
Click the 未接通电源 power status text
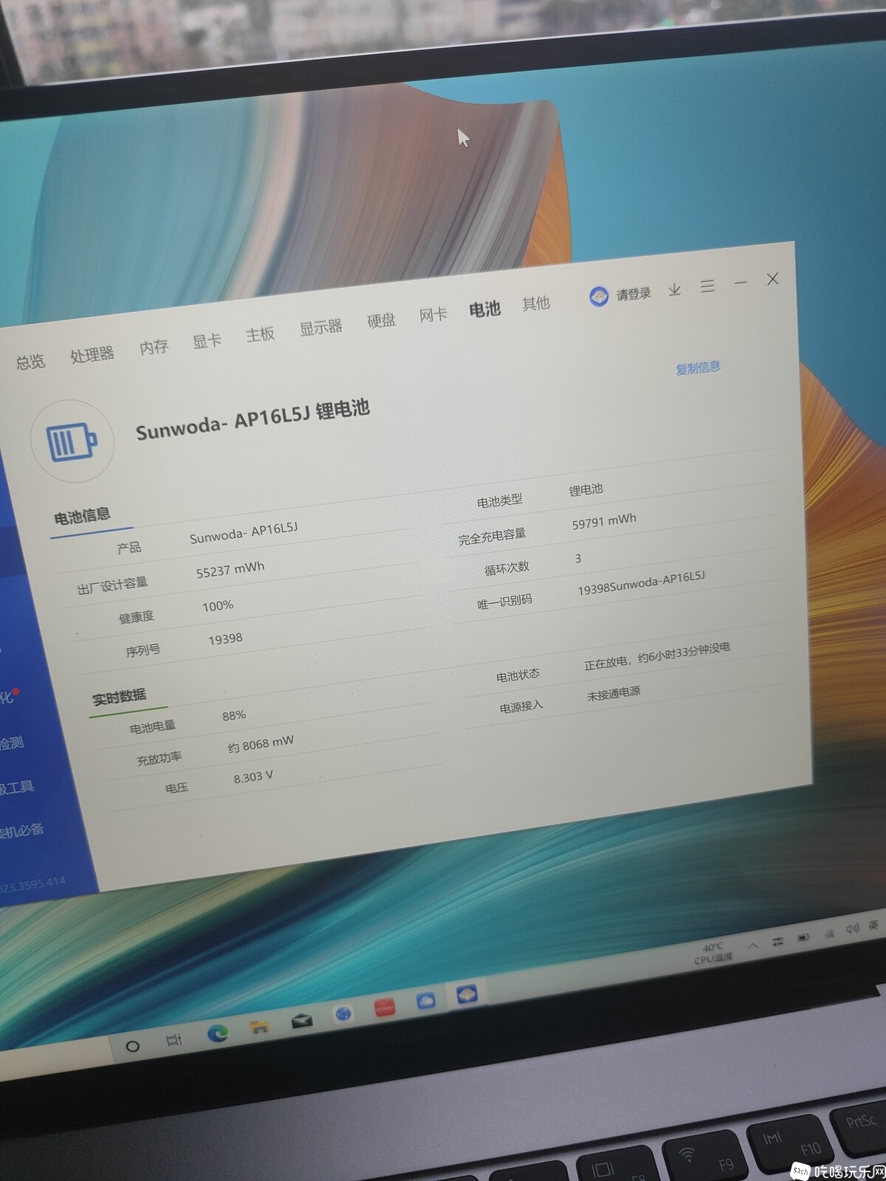(x=614, y=693)
